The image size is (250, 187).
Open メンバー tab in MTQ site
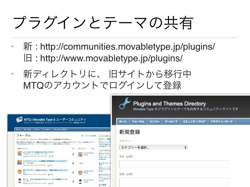[37, 129]
